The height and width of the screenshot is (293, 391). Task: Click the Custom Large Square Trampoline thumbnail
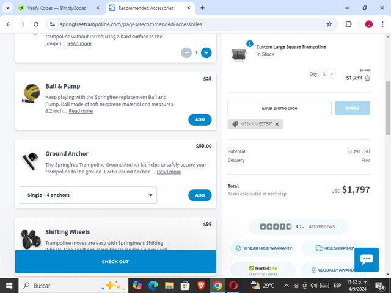[239, 55]
